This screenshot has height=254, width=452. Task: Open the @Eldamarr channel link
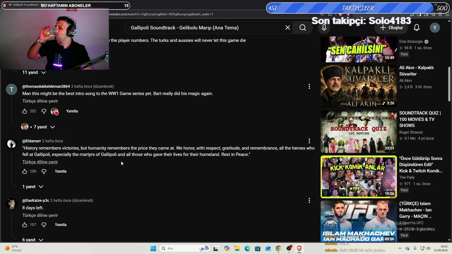click(31, 141)
